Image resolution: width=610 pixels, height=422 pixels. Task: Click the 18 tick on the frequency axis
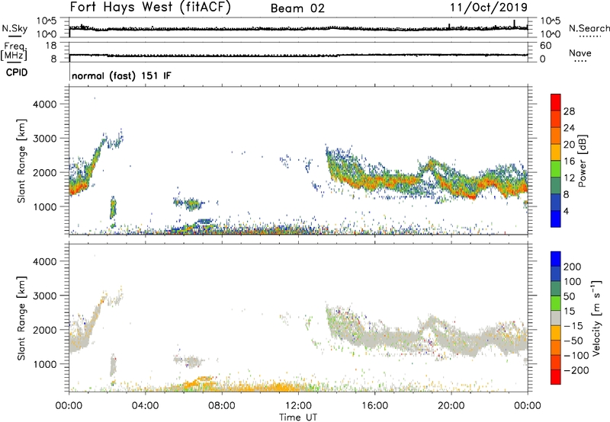(51, 46)
